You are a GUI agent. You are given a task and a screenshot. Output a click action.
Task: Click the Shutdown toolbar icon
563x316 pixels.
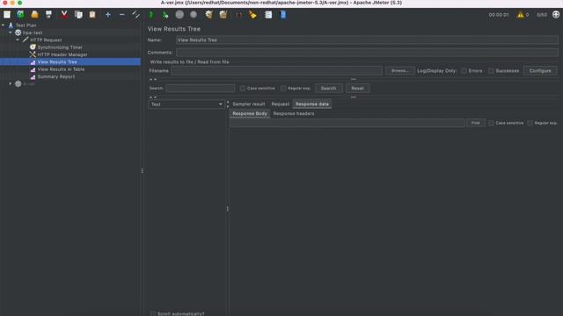tap(194, 15)
